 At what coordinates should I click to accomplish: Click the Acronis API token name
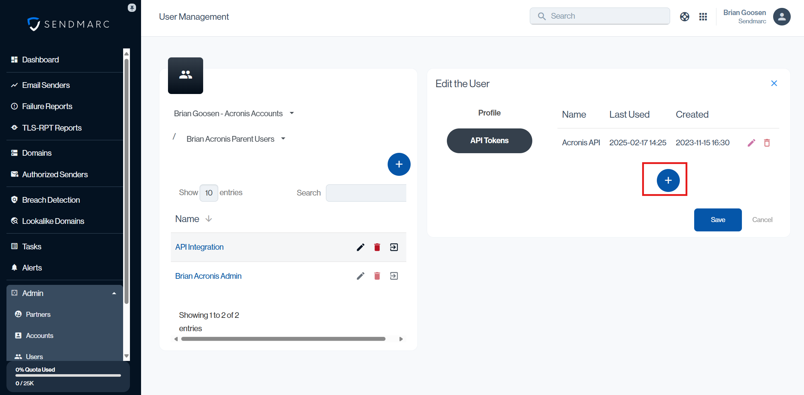pyautogui.click(x=581, y=143)
